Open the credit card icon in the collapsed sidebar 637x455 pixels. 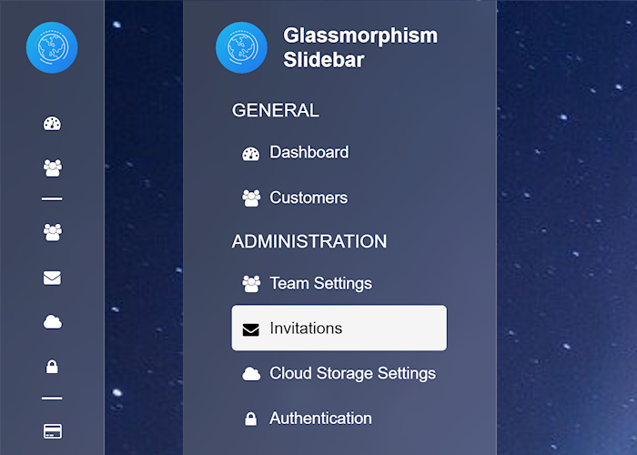[x=52, y=430]
